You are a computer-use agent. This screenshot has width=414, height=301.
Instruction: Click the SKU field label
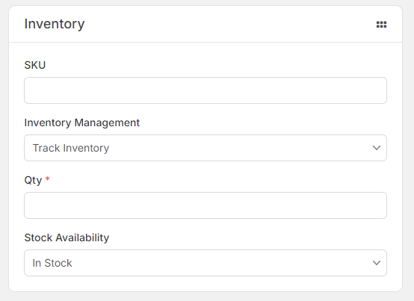coord(35,65)
